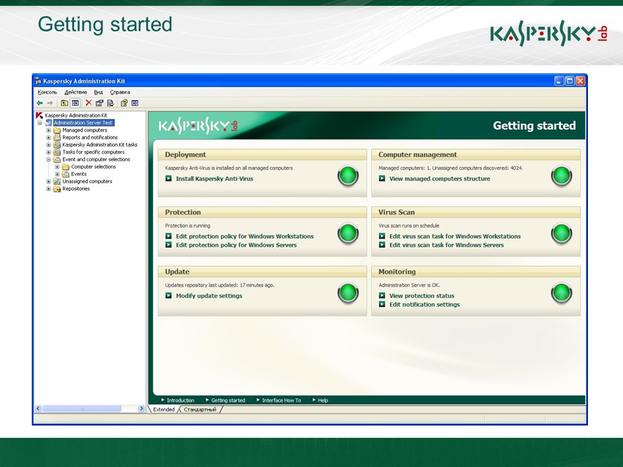Open the Introduction bottom link
Viewport: 623px width, 467px height.
[180, 400]
